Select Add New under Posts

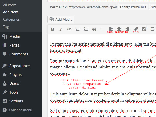[10, 12]
